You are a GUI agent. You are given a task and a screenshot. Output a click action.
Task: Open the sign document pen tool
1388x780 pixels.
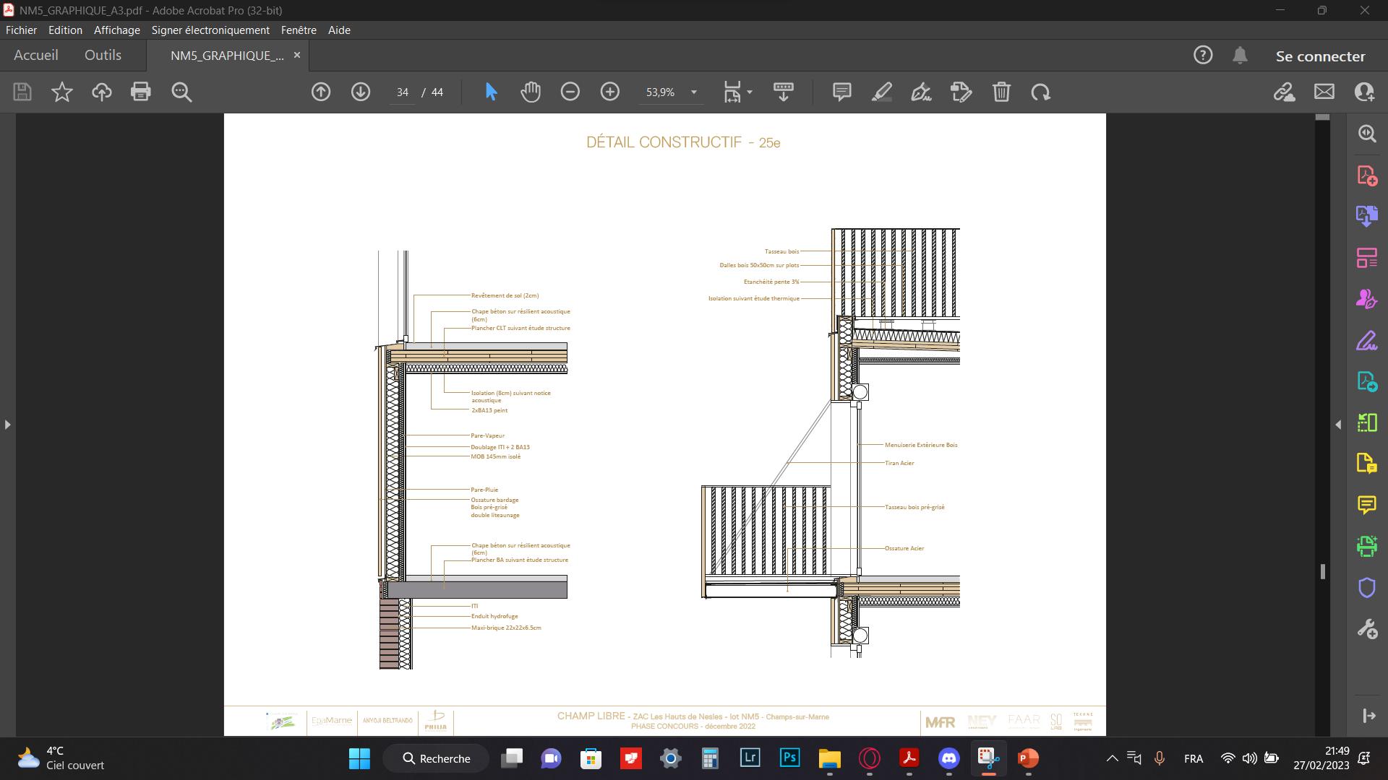tap(921, 92)
